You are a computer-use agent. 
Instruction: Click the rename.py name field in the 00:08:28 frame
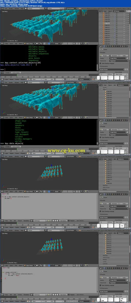coord(40,220)
